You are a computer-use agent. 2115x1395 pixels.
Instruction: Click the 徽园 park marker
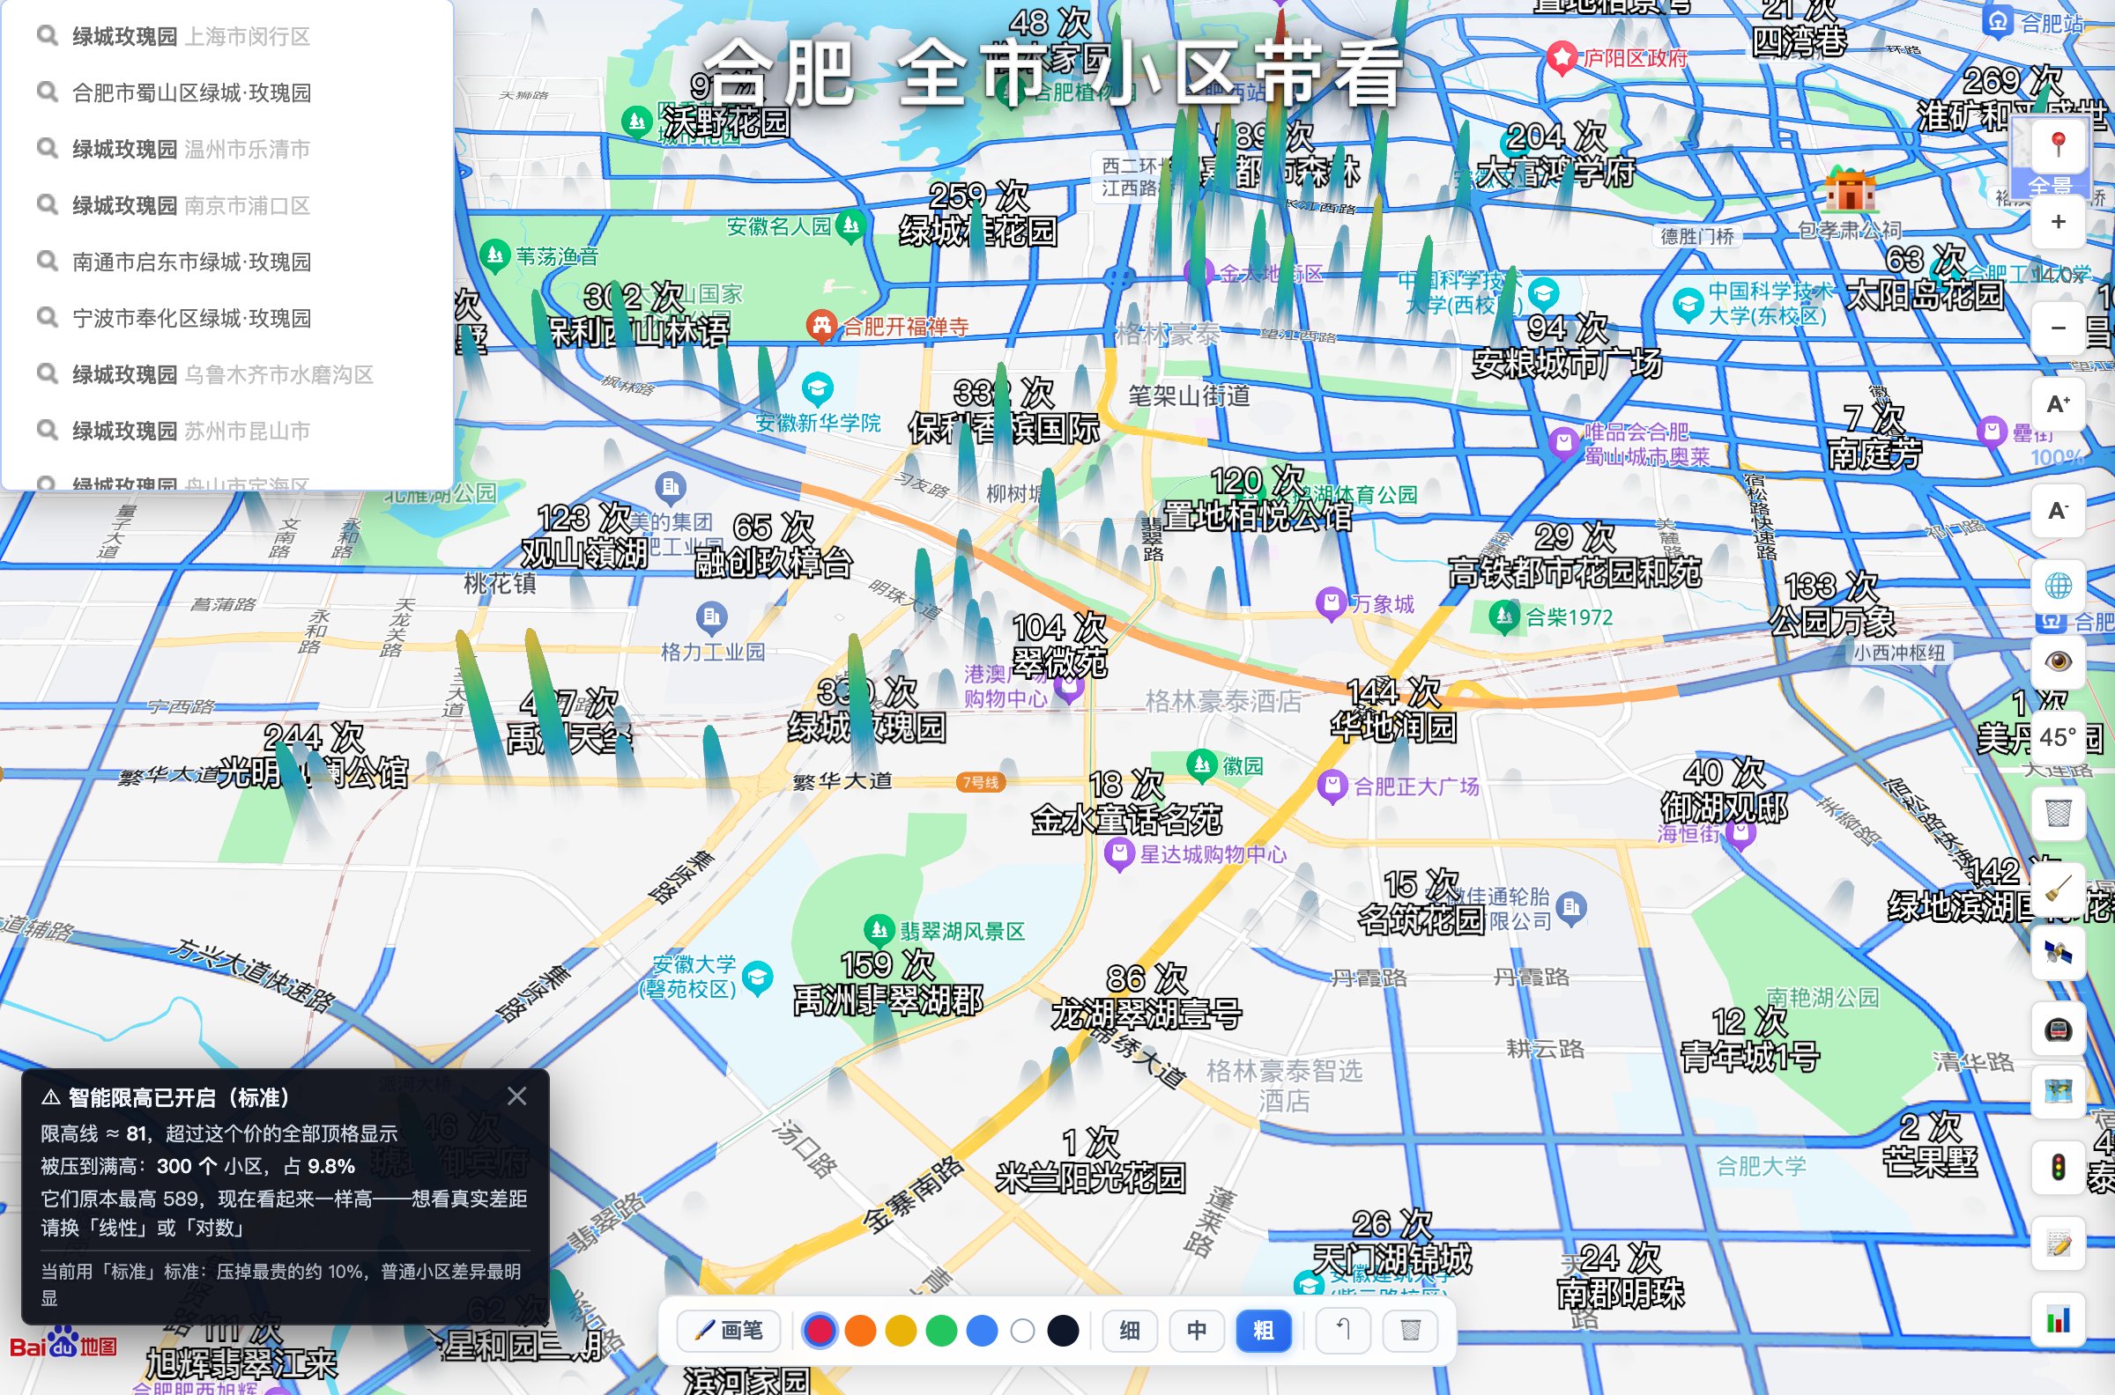pos(1202,764)
